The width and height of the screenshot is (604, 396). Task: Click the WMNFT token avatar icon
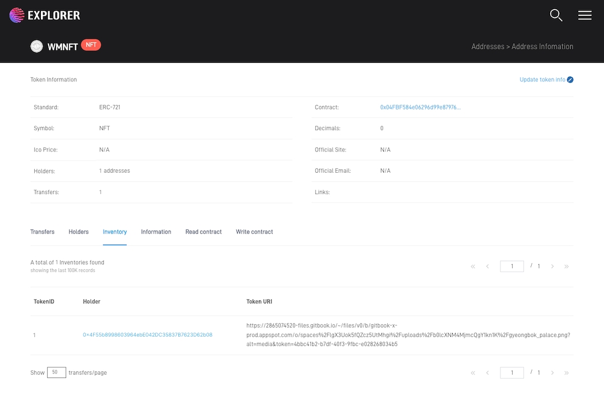point(37,47)
